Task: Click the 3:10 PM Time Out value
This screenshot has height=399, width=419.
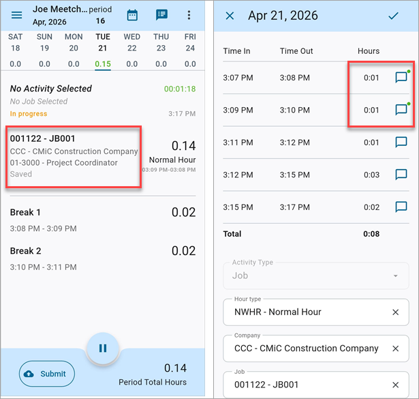Action: click(x=295, y=110)
